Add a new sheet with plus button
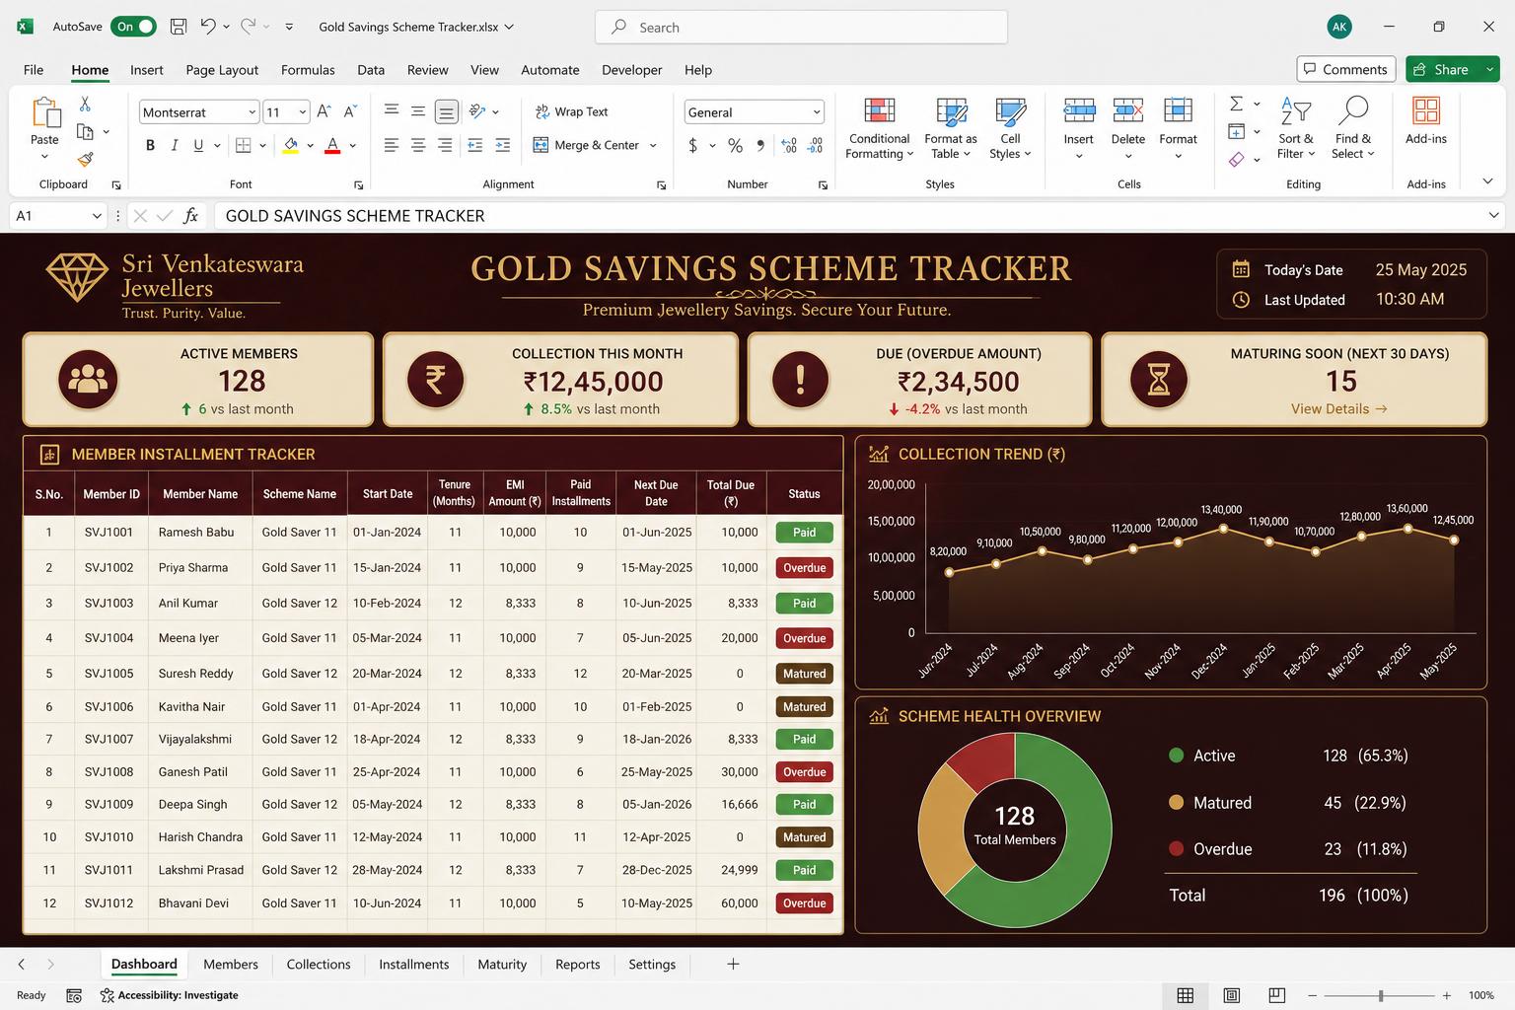Viewport: 1515px width, 1010px height. click(x=733, y=964)
